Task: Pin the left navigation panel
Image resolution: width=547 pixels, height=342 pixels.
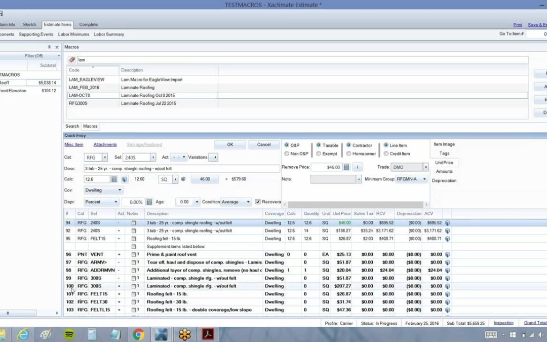Action: [49, 47]
